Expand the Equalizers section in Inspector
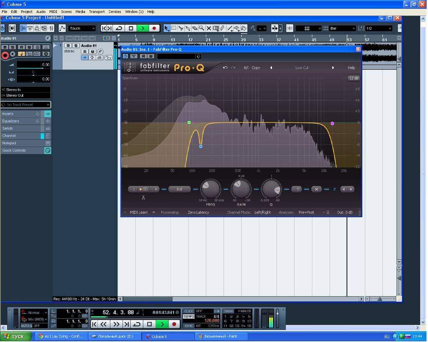428x342 pixels. (x=26, y=121)
